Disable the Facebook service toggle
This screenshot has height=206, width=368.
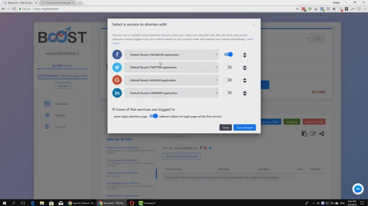tap(228, 54)
